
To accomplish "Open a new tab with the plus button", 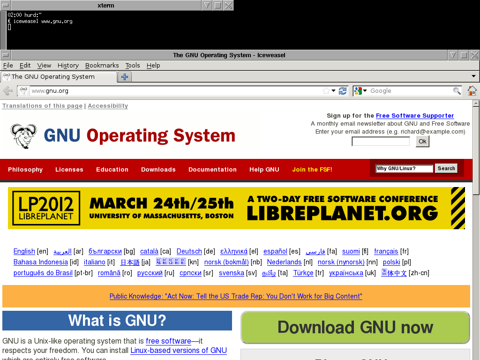I will 124,77.
